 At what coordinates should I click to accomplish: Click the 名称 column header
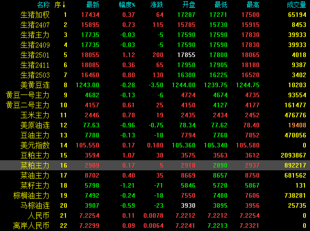pyautogui.click(x=44, y=5)
